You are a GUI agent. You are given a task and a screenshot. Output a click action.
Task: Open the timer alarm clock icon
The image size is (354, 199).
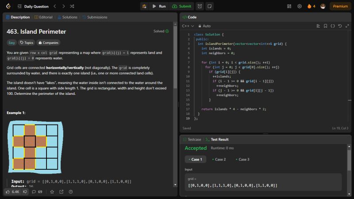click(x=200, y=6)
